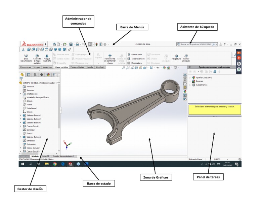Click the Save icon in top toolbar
The image size is (258, 200).
coord(71,44)
